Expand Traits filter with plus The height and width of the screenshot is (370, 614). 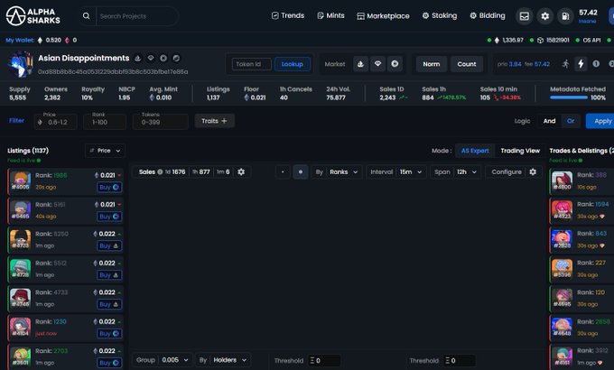[215, 121]
